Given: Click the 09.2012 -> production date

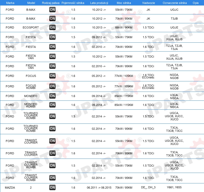Looking at the screenshot, I should [x=99, y=37].
